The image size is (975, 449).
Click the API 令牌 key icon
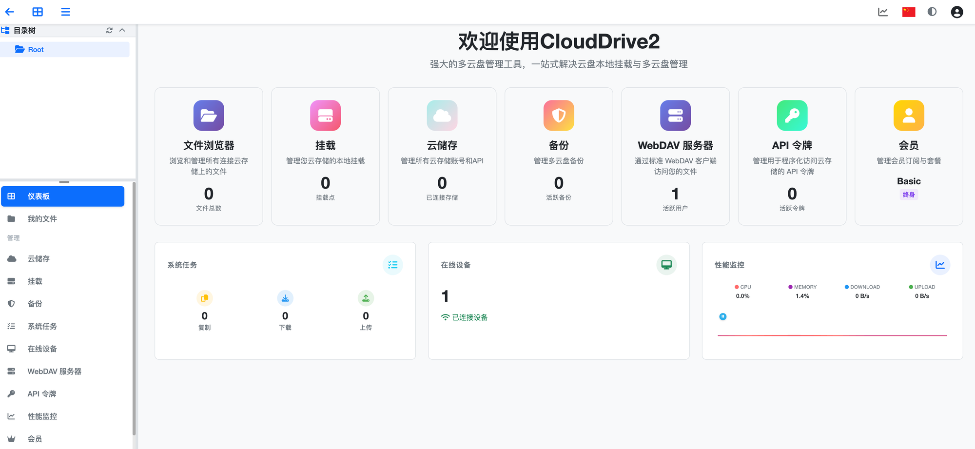792,116
